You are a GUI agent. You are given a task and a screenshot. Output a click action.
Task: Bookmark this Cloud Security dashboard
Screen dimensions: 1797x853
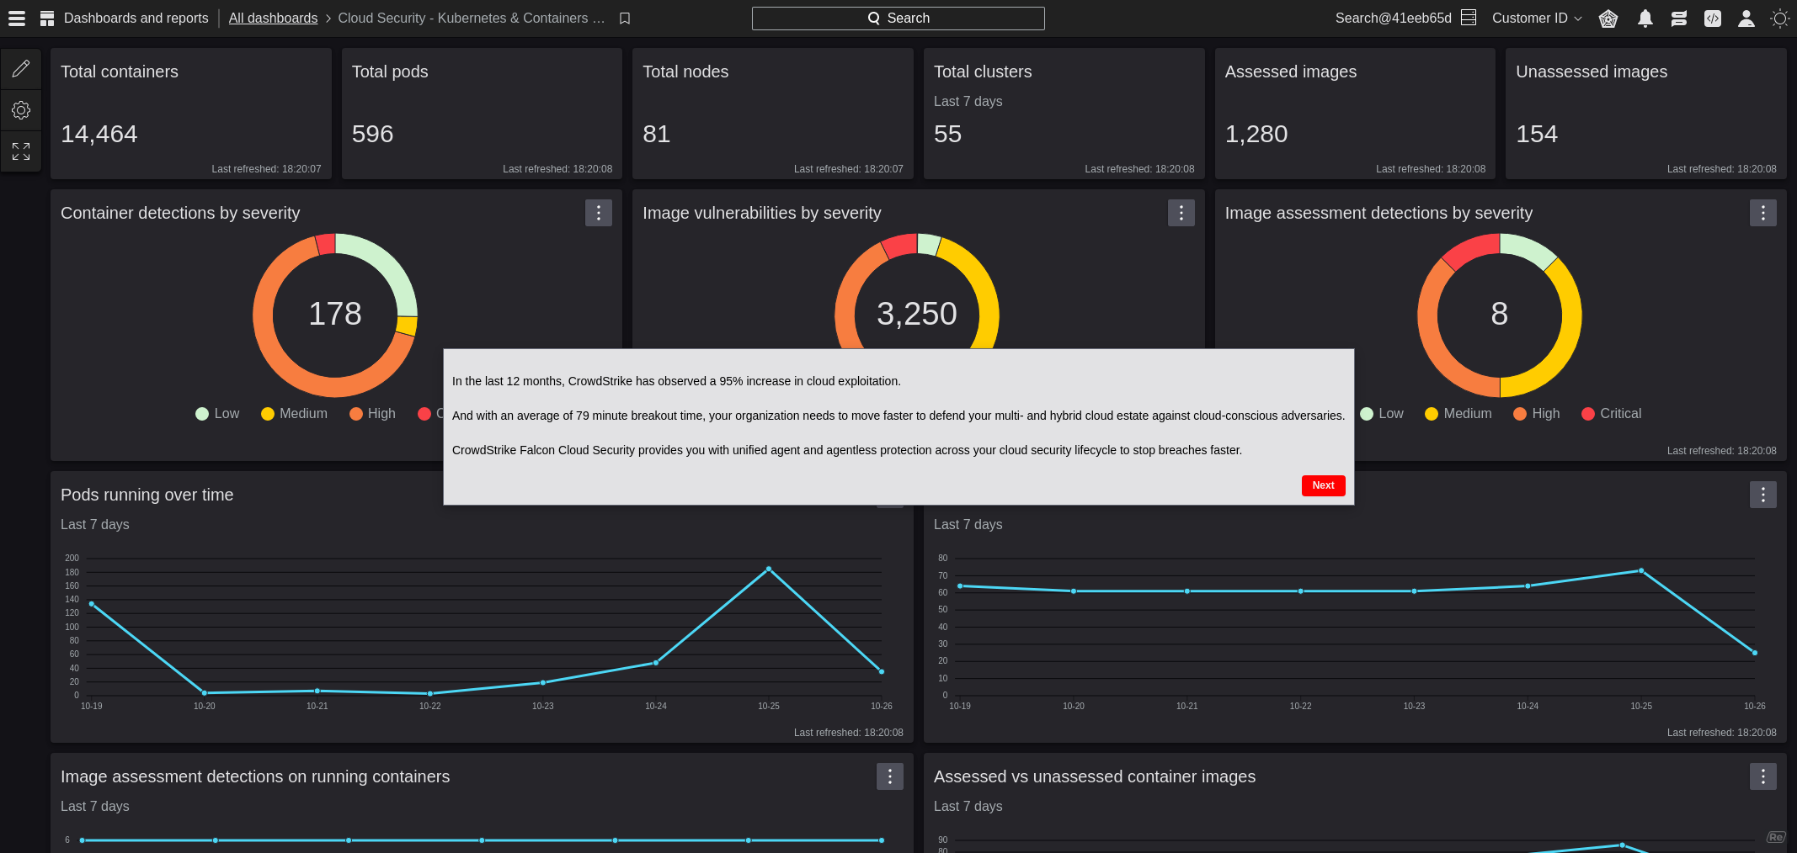(x=623, y=18)
